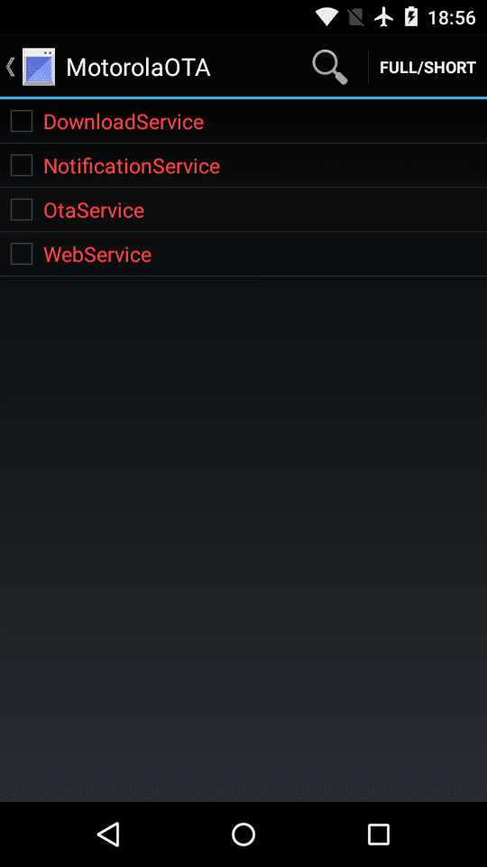
Task: Tick the WebService checkbox
Action: [22, 254]
